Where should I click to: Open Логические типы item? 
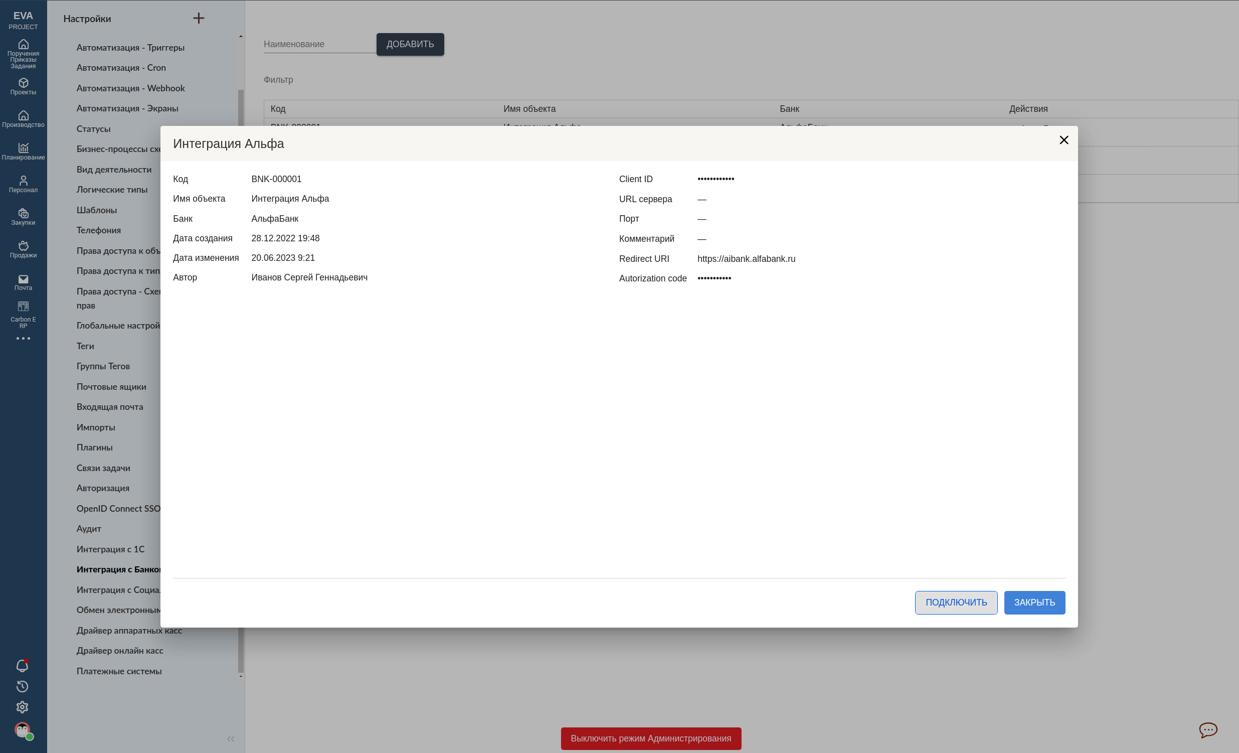tap(112, 190)
